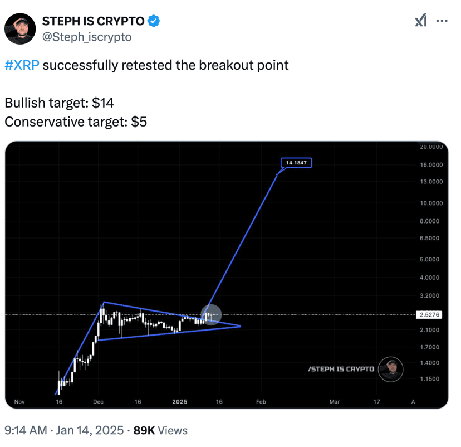This screenshot has height=447, width=461.
Task: Click the watermark avatar inside the chart
Action: (x=391, y=369)
